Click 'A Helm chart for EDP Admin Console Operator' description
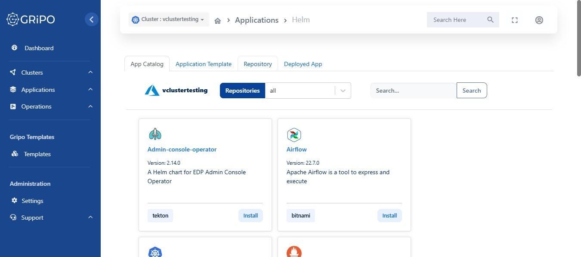 [197, 177]
